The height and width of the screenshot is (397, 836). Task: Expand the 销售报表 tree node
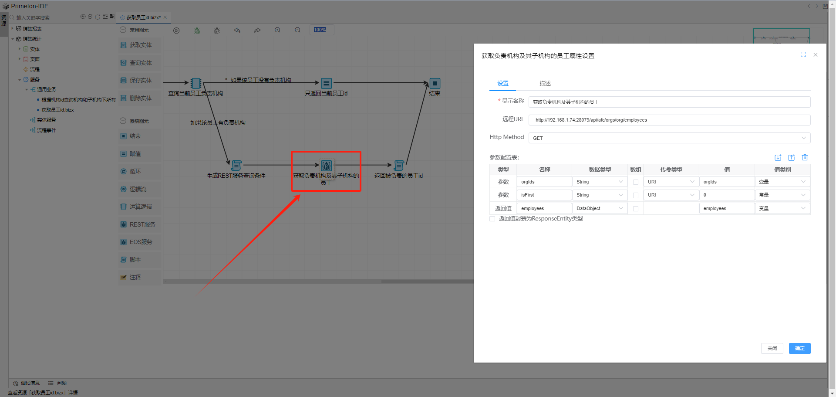tap(13, 29)
